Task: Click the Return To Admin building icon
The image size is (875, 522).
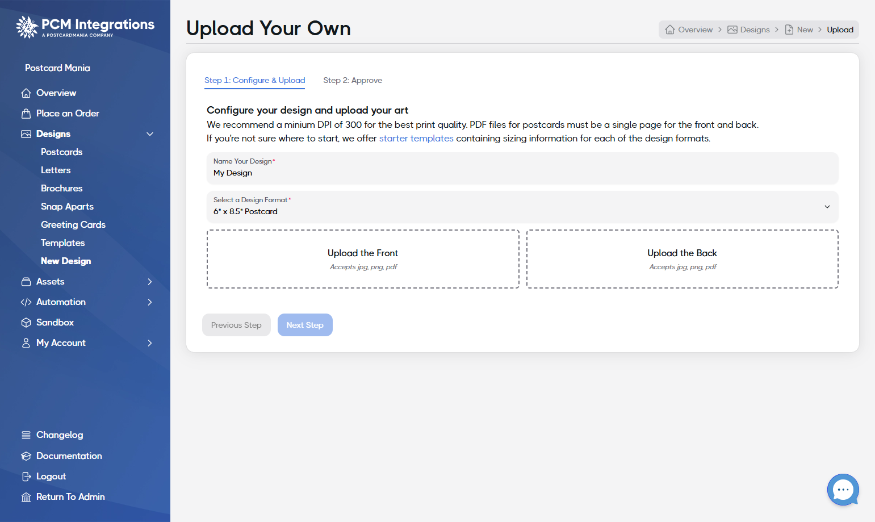Action: (26, 497)
